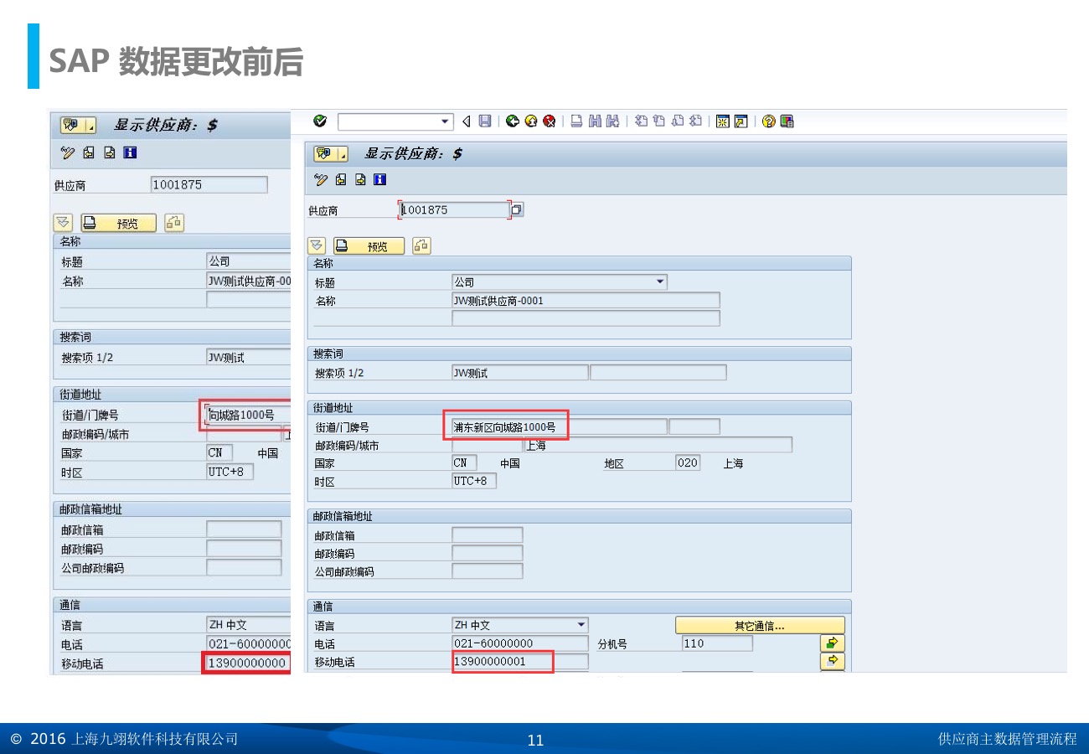Viewport: 1089px width, 754px height.
Task: Click the blue information icon in right window
Action: pos(380,179)
